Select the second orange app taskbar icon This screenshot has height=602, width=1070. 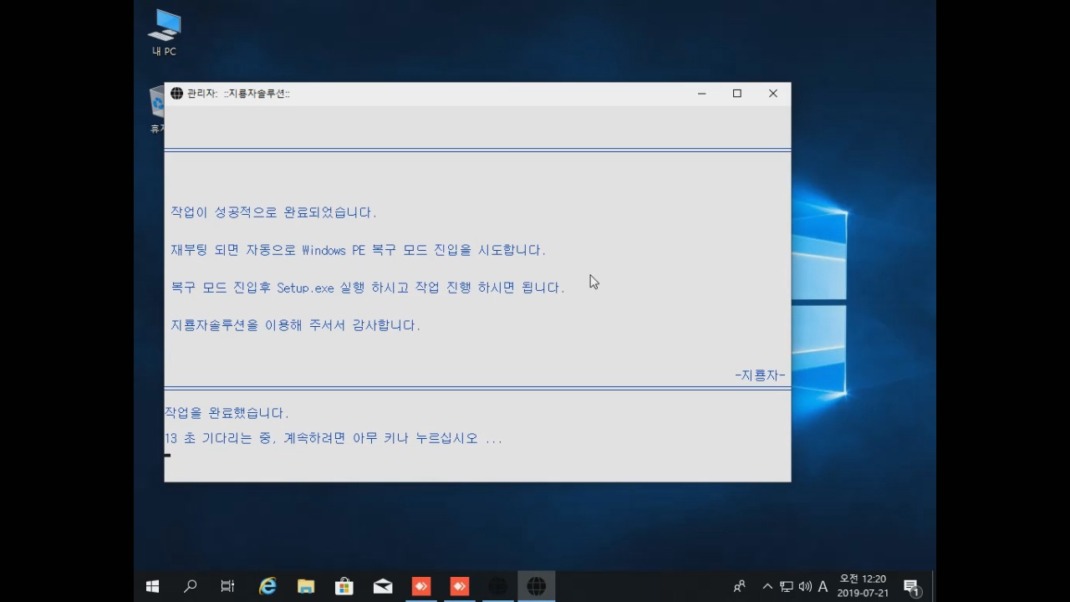tap(460, 587)
